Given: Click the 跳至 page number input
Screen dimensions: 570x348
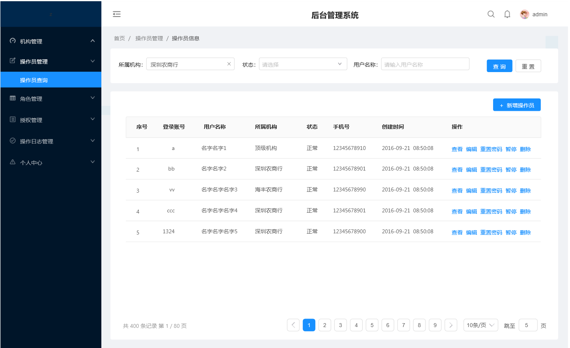Looking at the screenshot, I should tap(528, 325).
